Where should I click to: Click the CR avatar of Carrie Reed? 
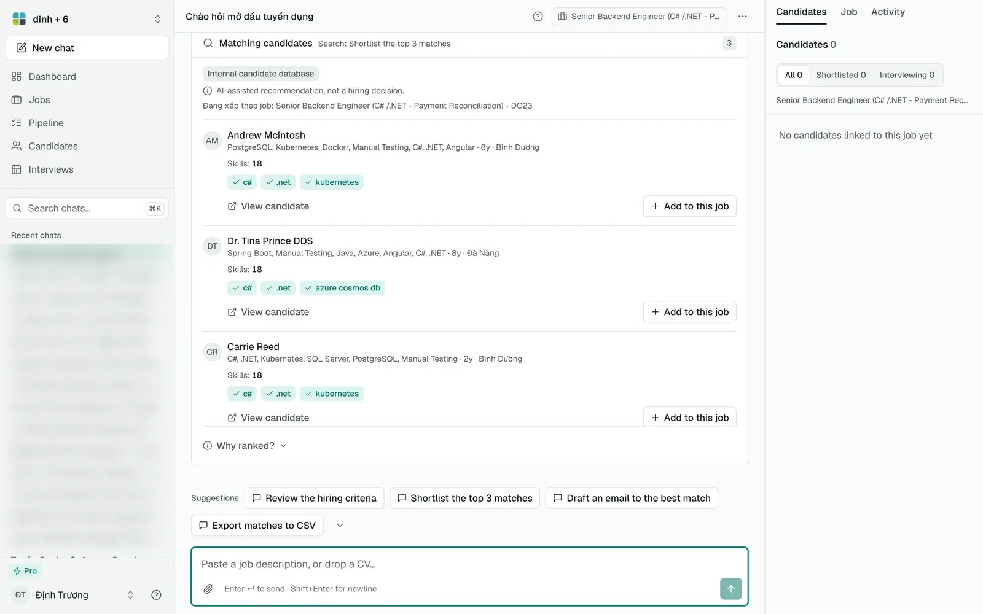point(212,352)
